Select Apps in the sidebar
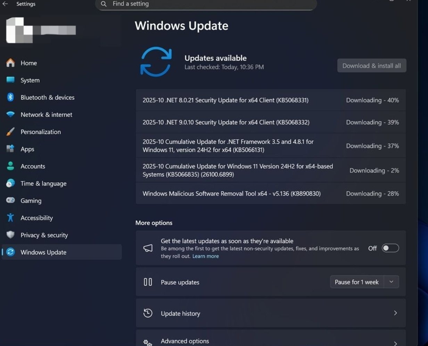Viewport: 428px width, 346px height. (62, 149)
